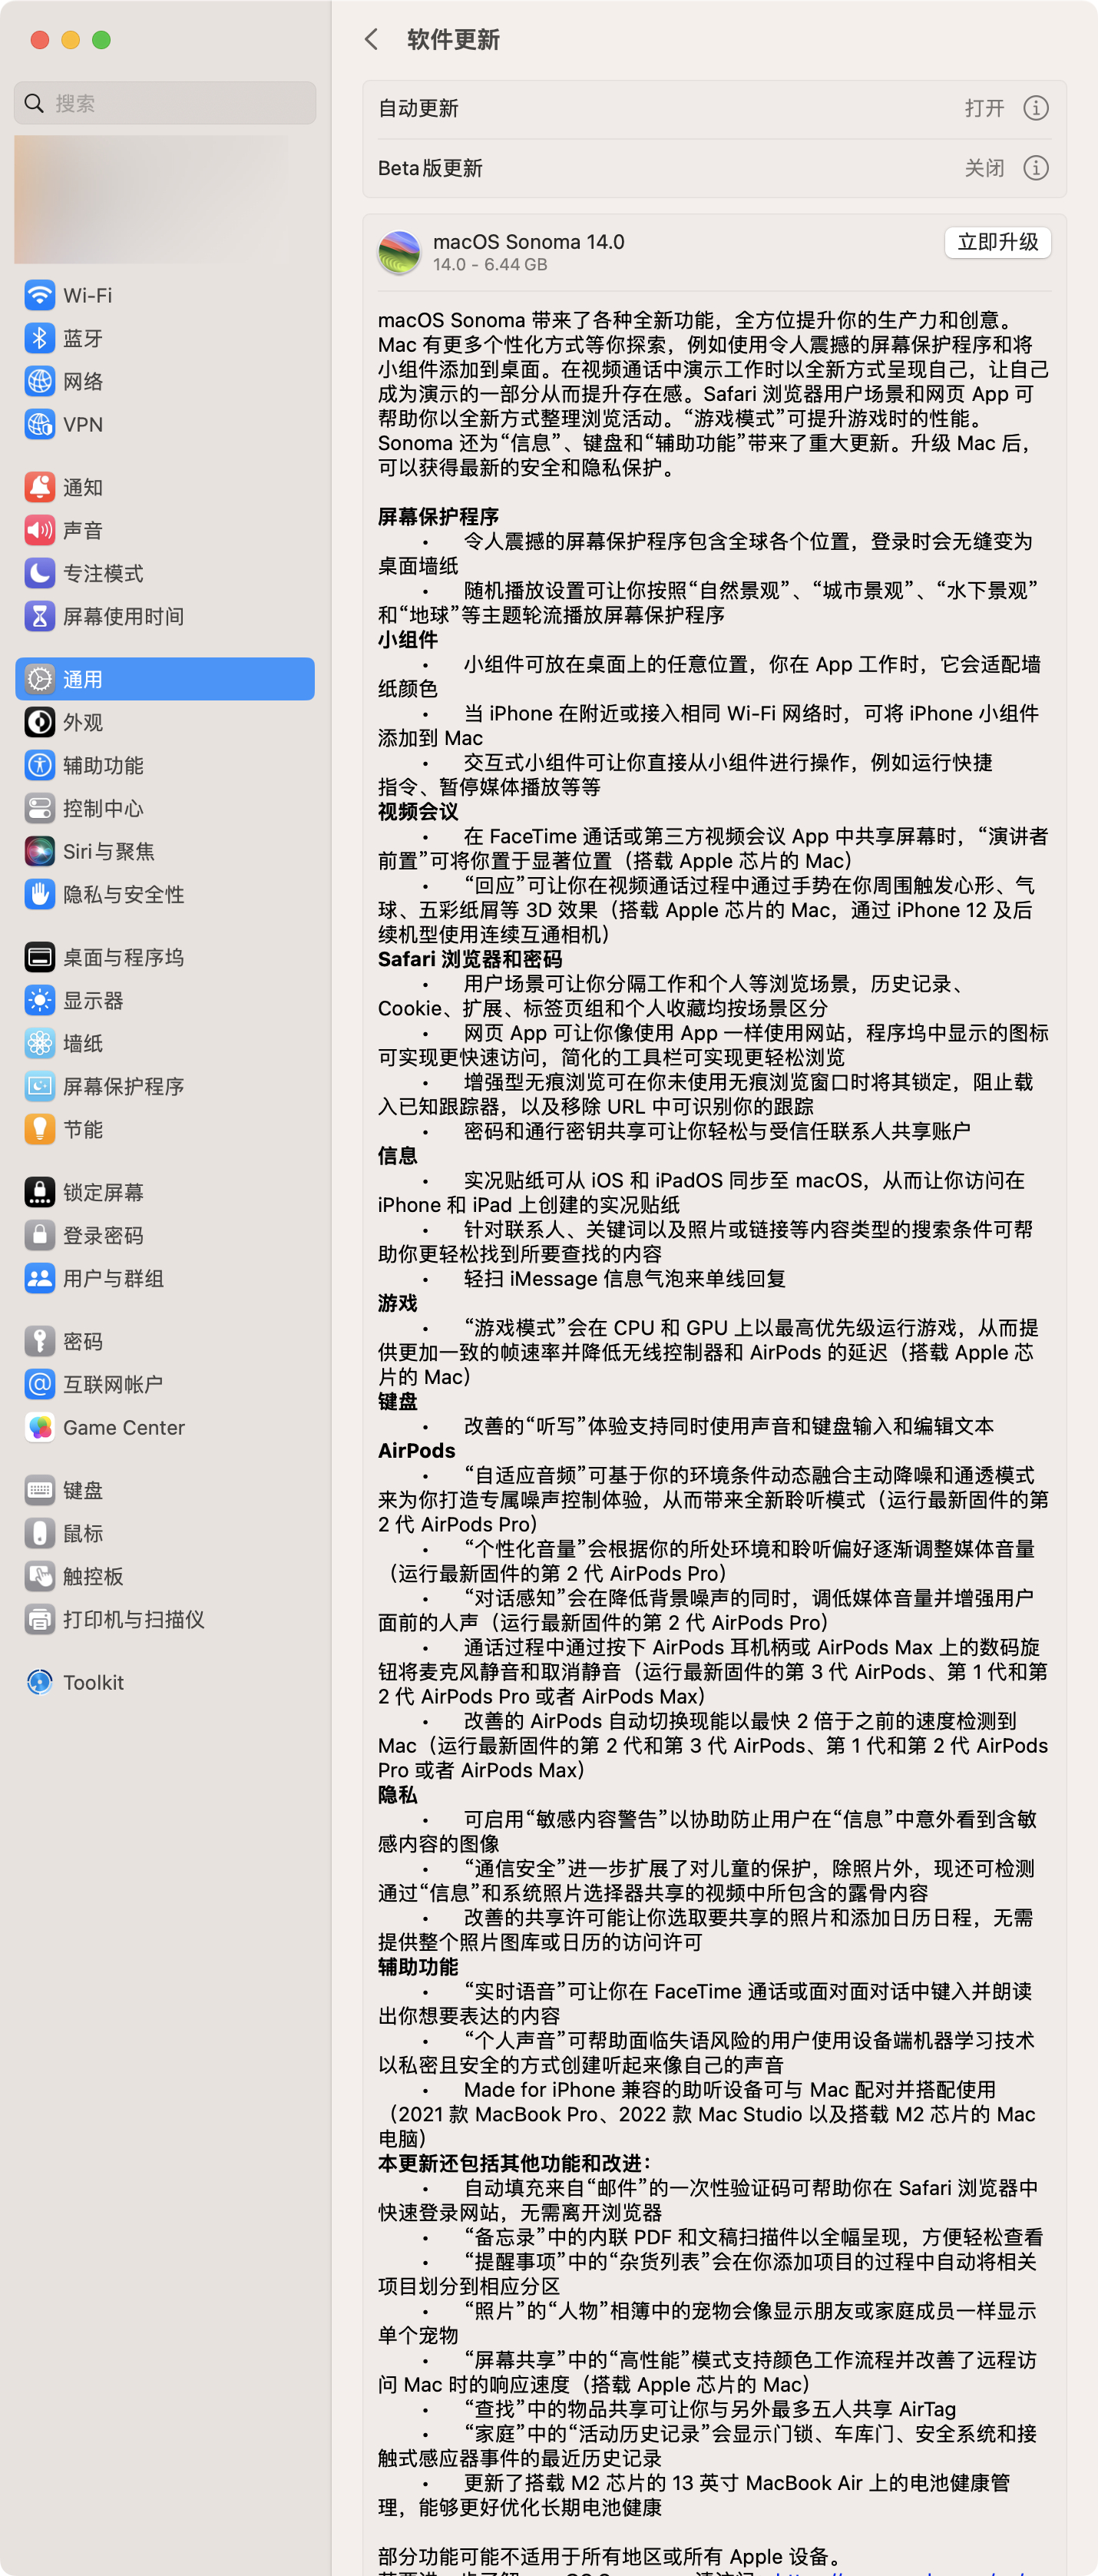Click the 墙纸 wallpaper icon

(x=39, y=1043)
